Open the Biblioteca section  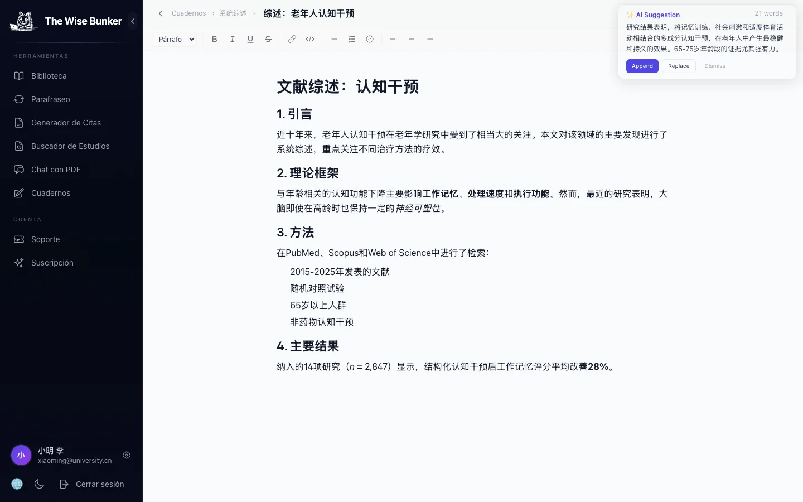pos(50,76)
